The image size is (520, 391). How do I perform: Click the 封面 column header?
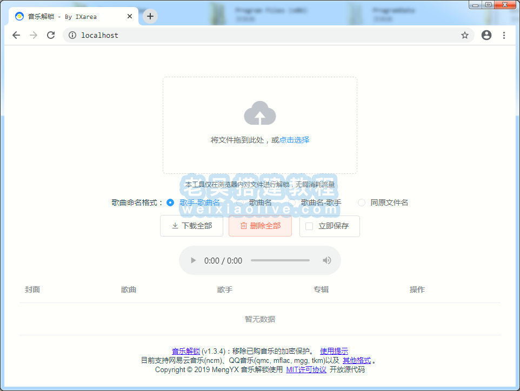(x=32, y=289)
